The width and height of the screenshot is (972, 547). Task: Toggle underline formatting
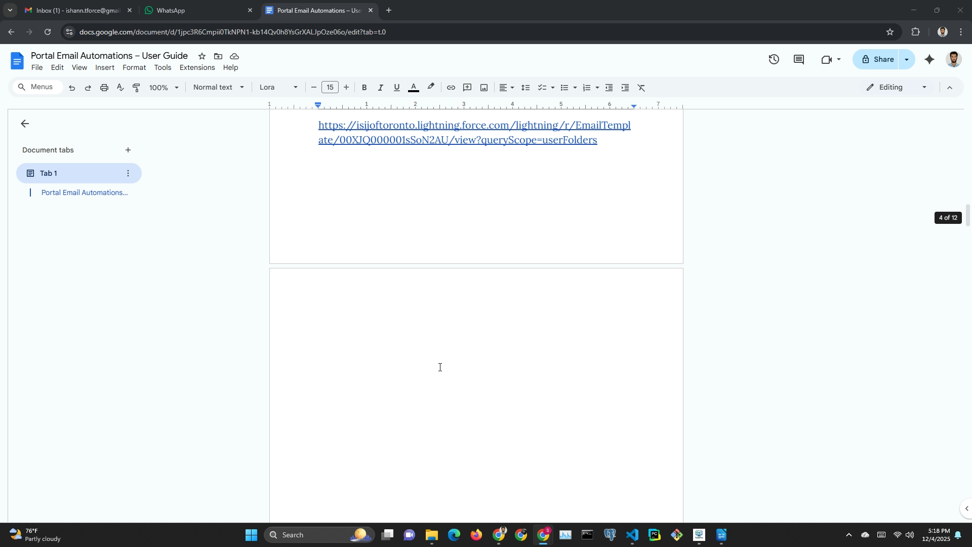point(396,88)
